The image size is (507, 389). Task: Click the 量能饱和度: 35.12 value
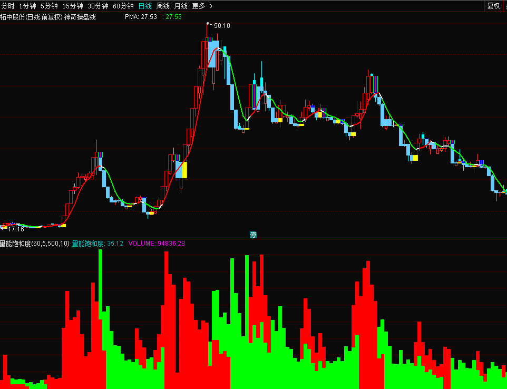tap(97, 244)
